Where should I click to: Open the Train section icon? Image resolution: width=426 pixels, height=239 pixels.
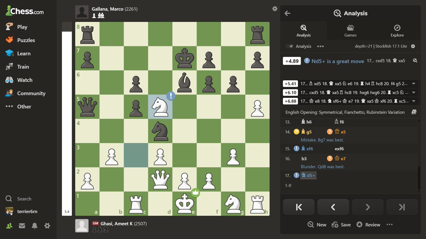pos(10,67)
